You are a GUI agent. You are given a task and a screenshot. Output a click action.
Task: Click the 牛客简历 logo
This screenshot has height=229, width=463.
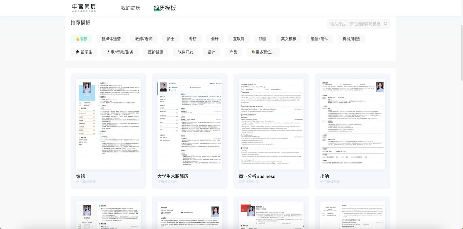84,8
